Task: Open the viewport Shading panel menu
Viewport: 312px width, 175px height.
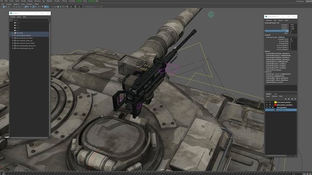Action: (9, 4)
